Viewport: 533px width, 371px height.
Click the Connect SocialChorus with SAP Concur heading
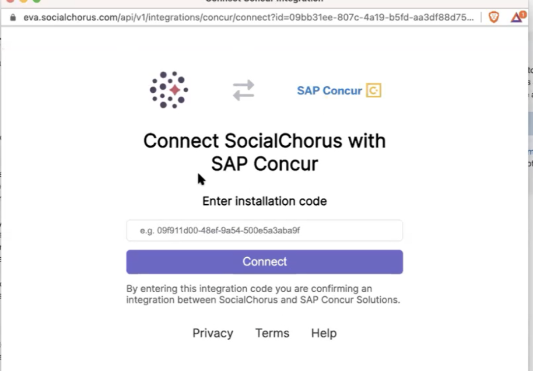(264, 152)
